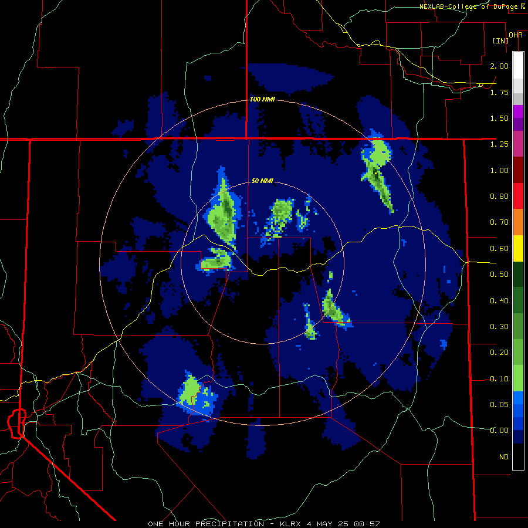Click the NEXLAB-College of DuPage credit text
Image resolution: width=528 pixels, height=528 pixels.
point(472,6)
